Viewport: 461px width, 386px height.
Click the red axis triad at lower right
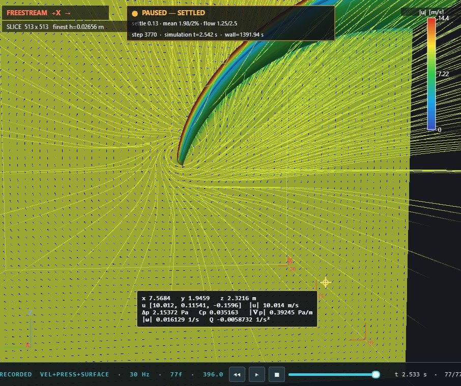click(x=364, y=335)
